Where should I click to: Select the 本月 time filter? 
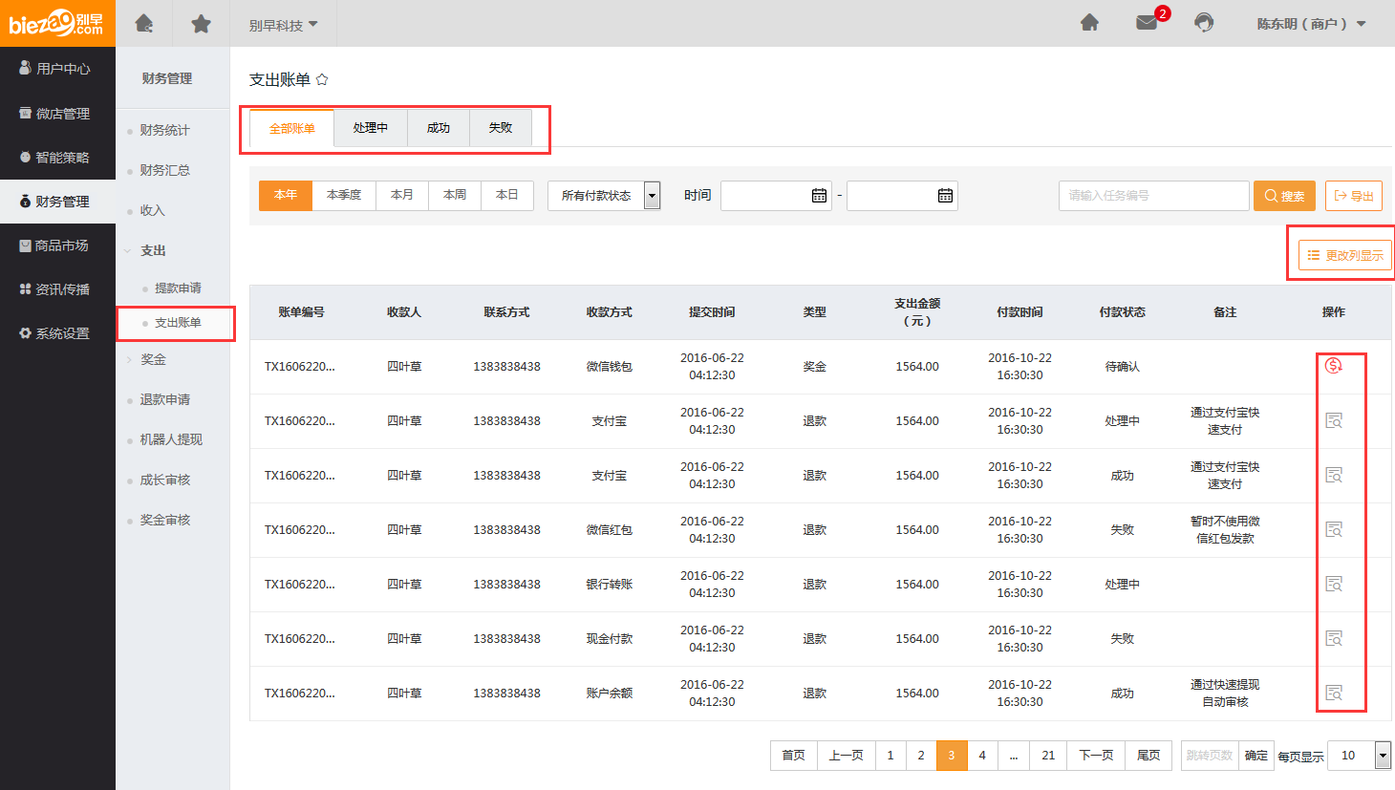pyautogui.click(x=402, y=195)
